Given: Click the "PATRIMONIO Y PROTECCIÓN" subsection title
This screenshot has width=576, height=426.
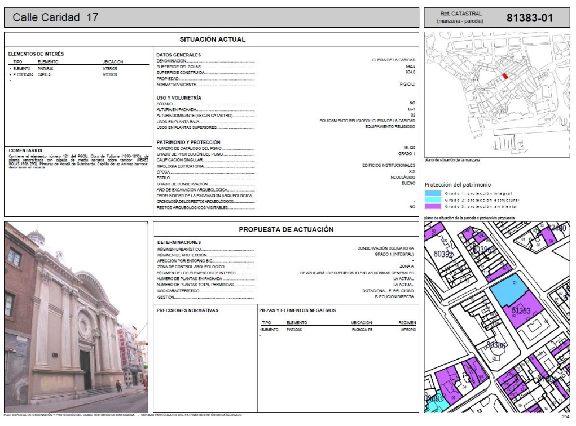Looking at the screenshot, I should [188, 142].
